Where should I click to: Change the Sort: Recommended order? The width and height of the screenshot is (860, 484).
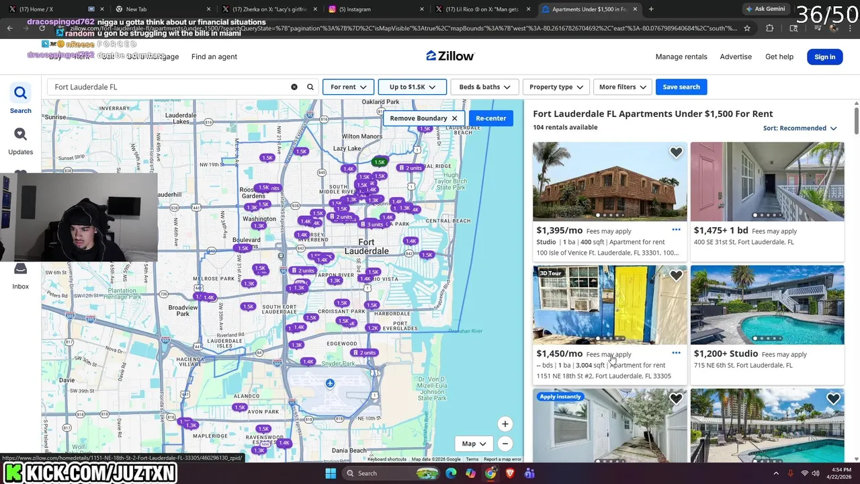800,128
